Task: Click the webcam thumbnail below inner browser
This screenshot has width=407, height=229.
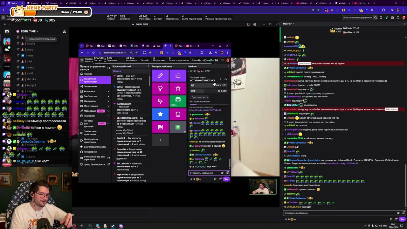Action: point(263,187)
